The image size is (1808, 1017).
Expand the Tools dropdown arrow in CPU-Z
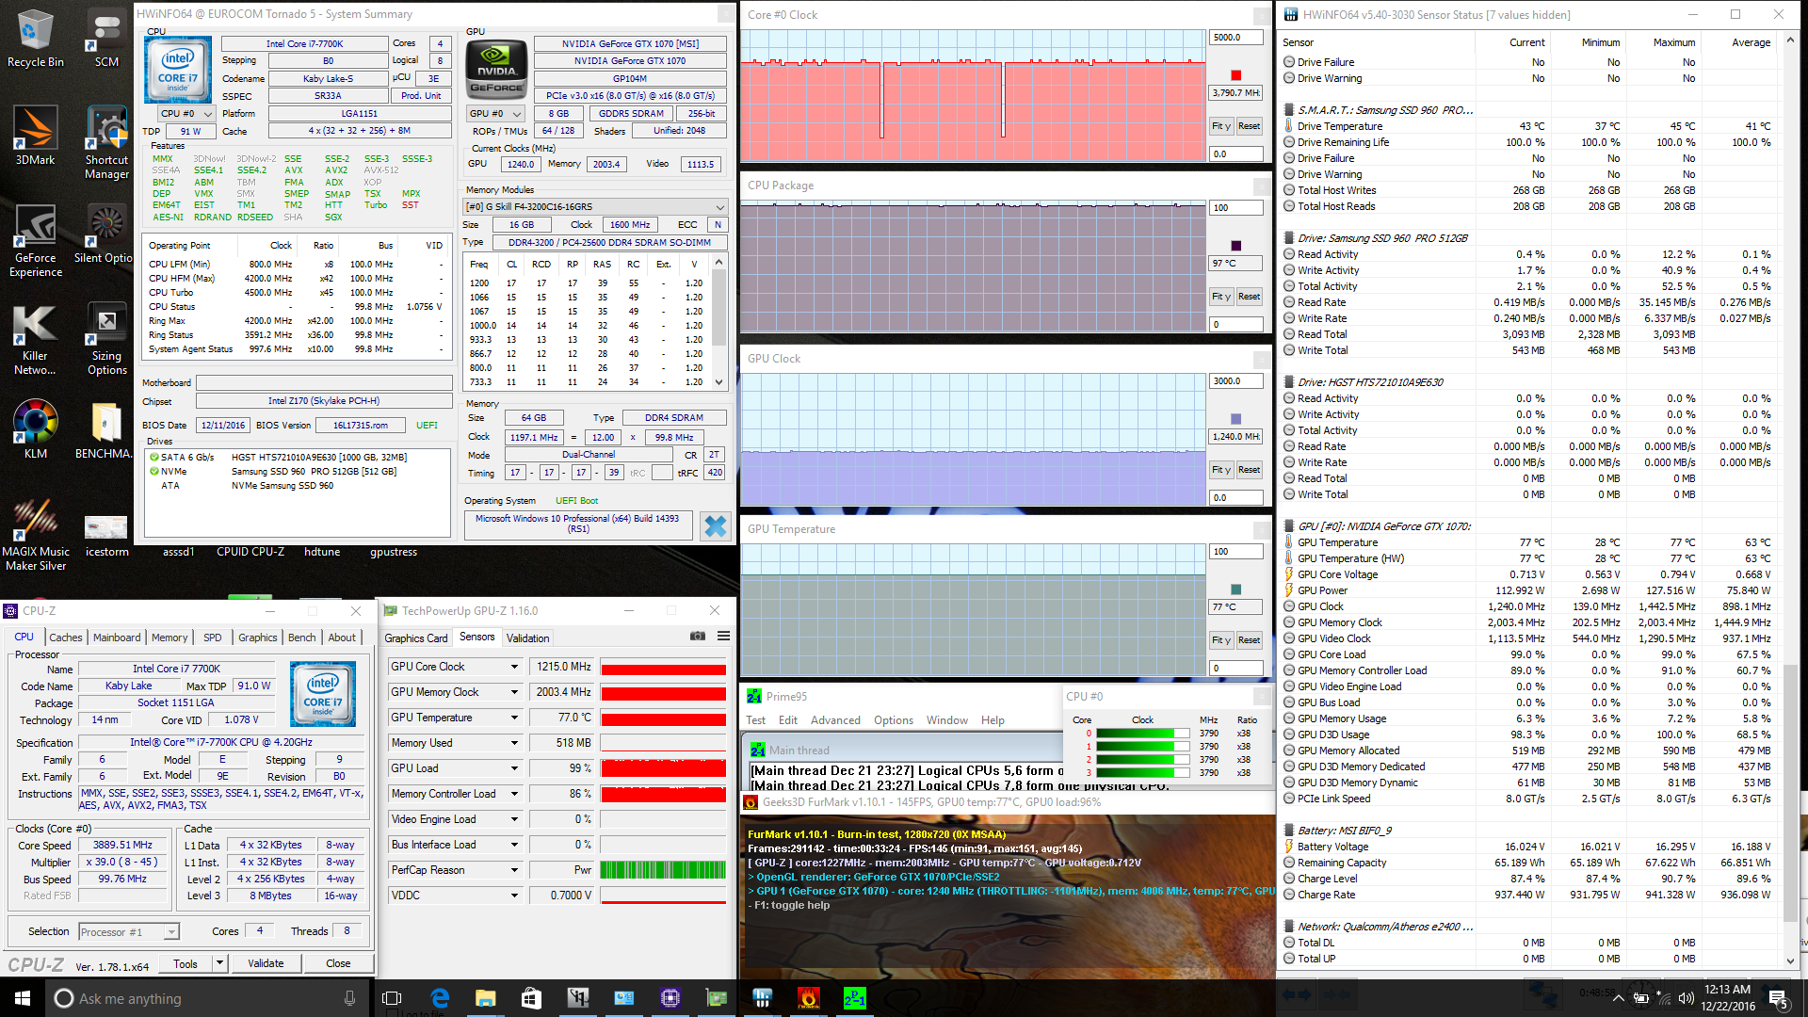click(x=219, y=963)
